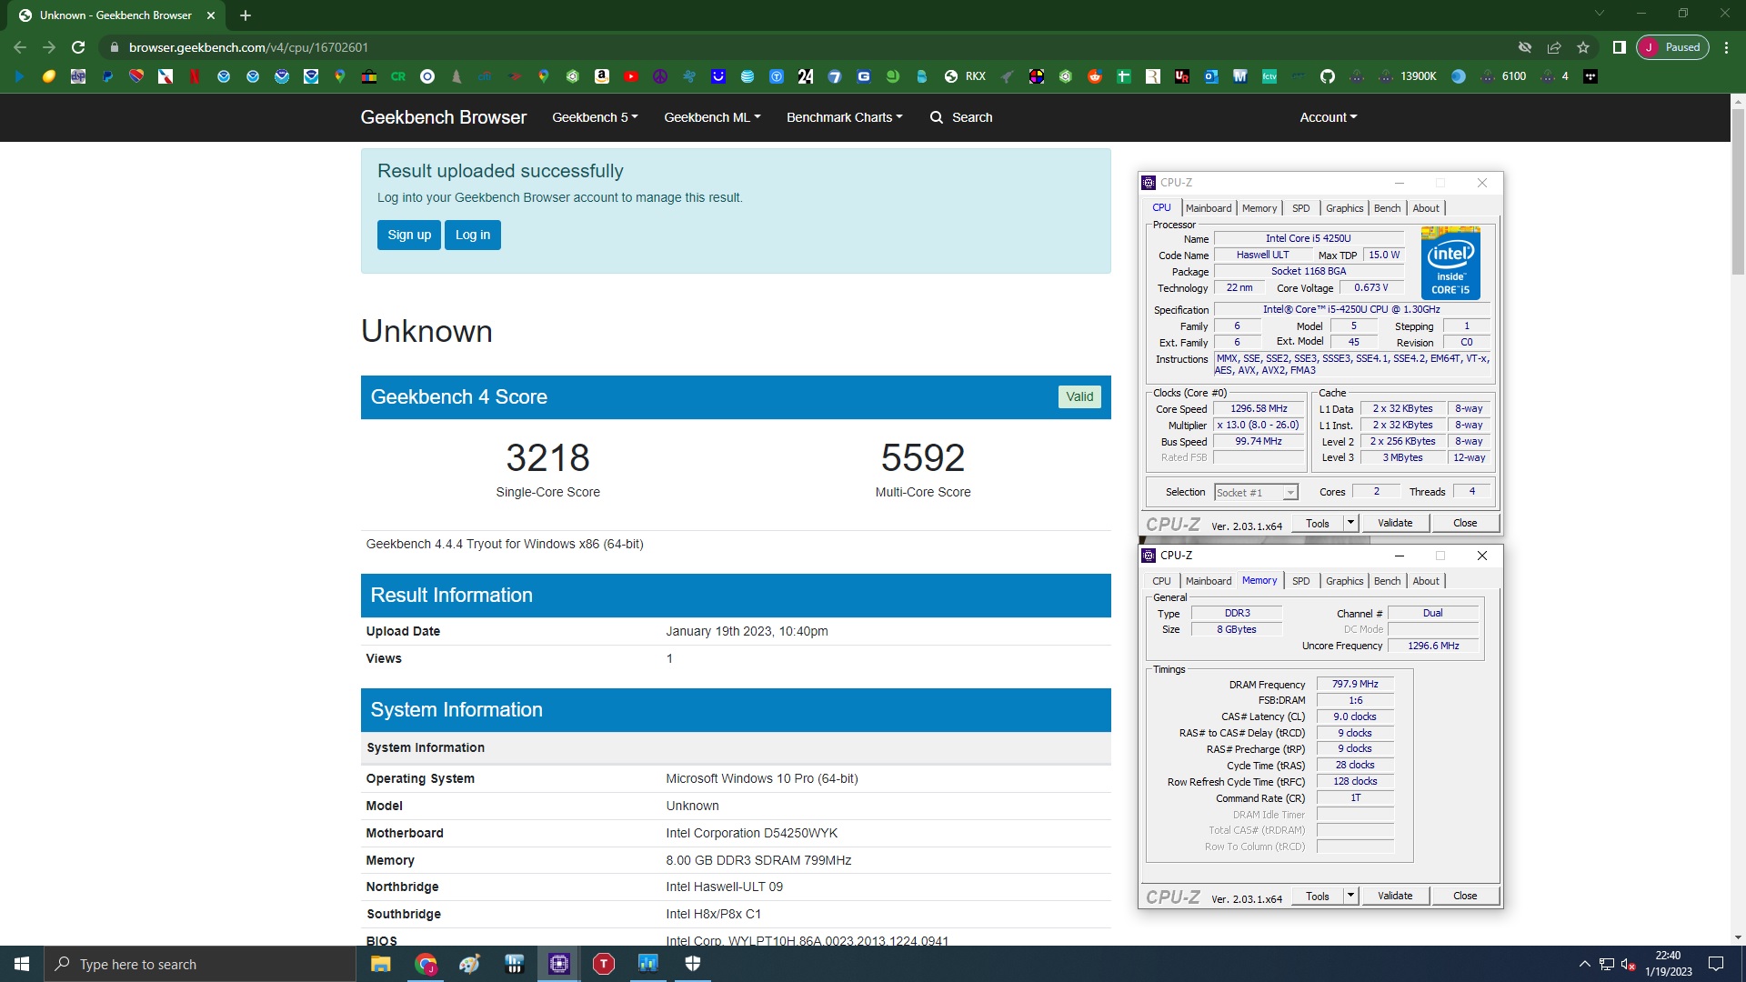
Task: Open the AT&T globe bookmark
Action: (x=748, y=76)
